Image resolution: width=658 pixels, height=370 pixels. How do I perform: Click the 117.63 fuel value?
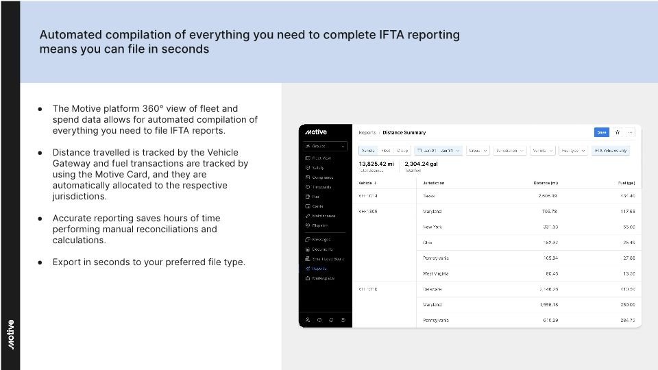pyautogui.click(x=628, y=212)
